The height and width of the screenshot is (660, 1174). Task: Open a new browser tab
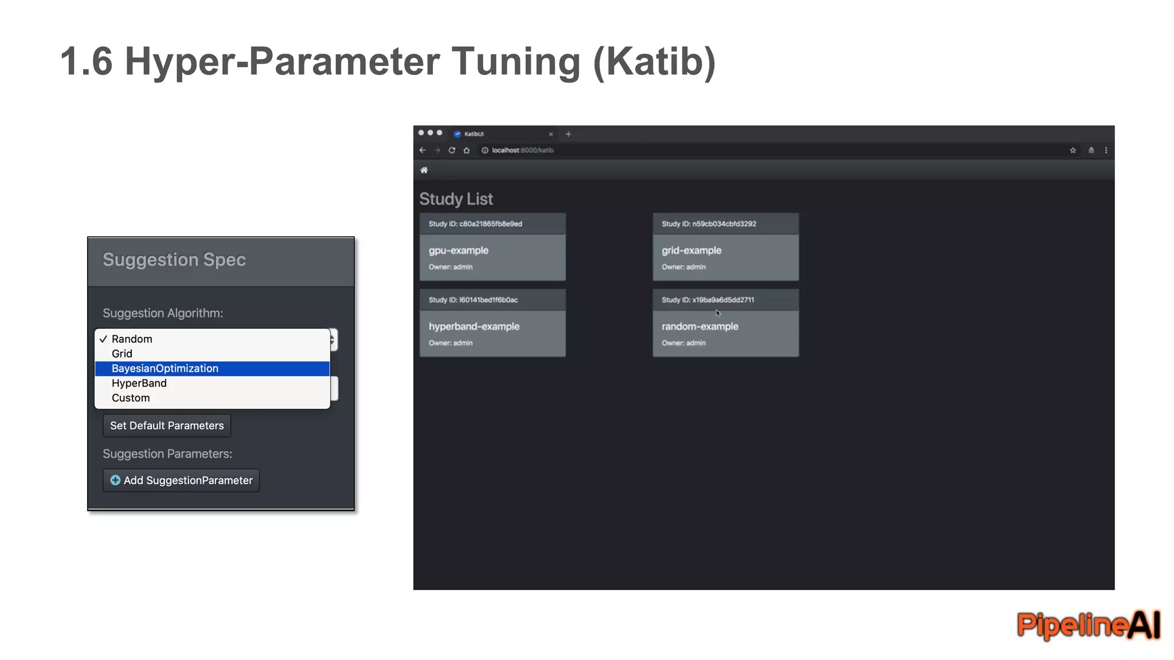tap(568, 134)
